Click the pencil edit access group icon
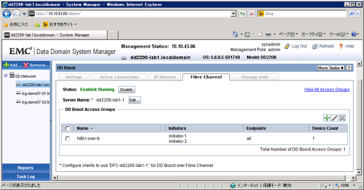This screenshot has width=364, height=190. coord(334,118)
